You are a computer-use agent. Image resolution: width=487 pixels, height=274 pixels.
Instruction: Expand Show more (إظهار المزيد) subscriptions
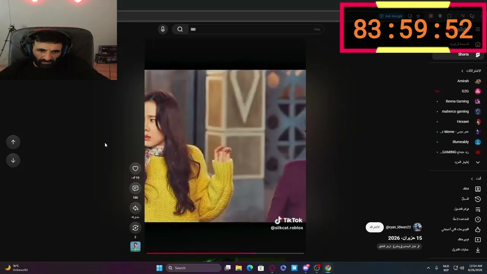coord(458,162)
